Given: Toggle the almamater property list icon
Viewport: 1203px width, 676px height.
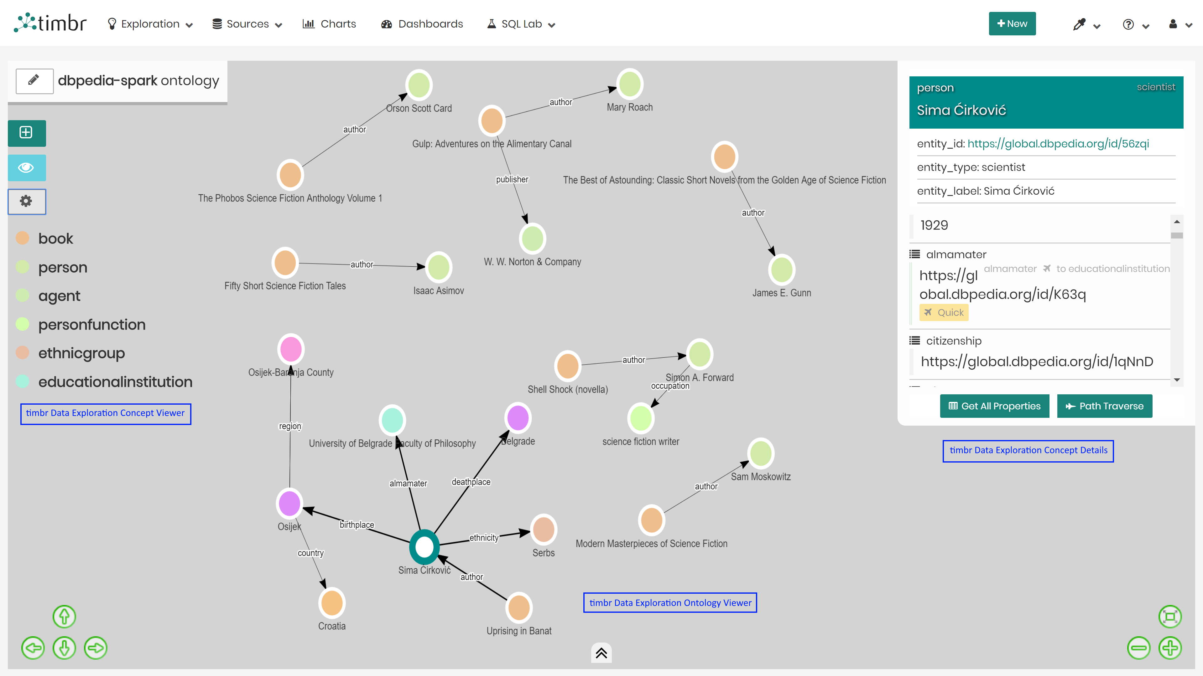Looking at the screenshot, I should (x=914, y=254).
